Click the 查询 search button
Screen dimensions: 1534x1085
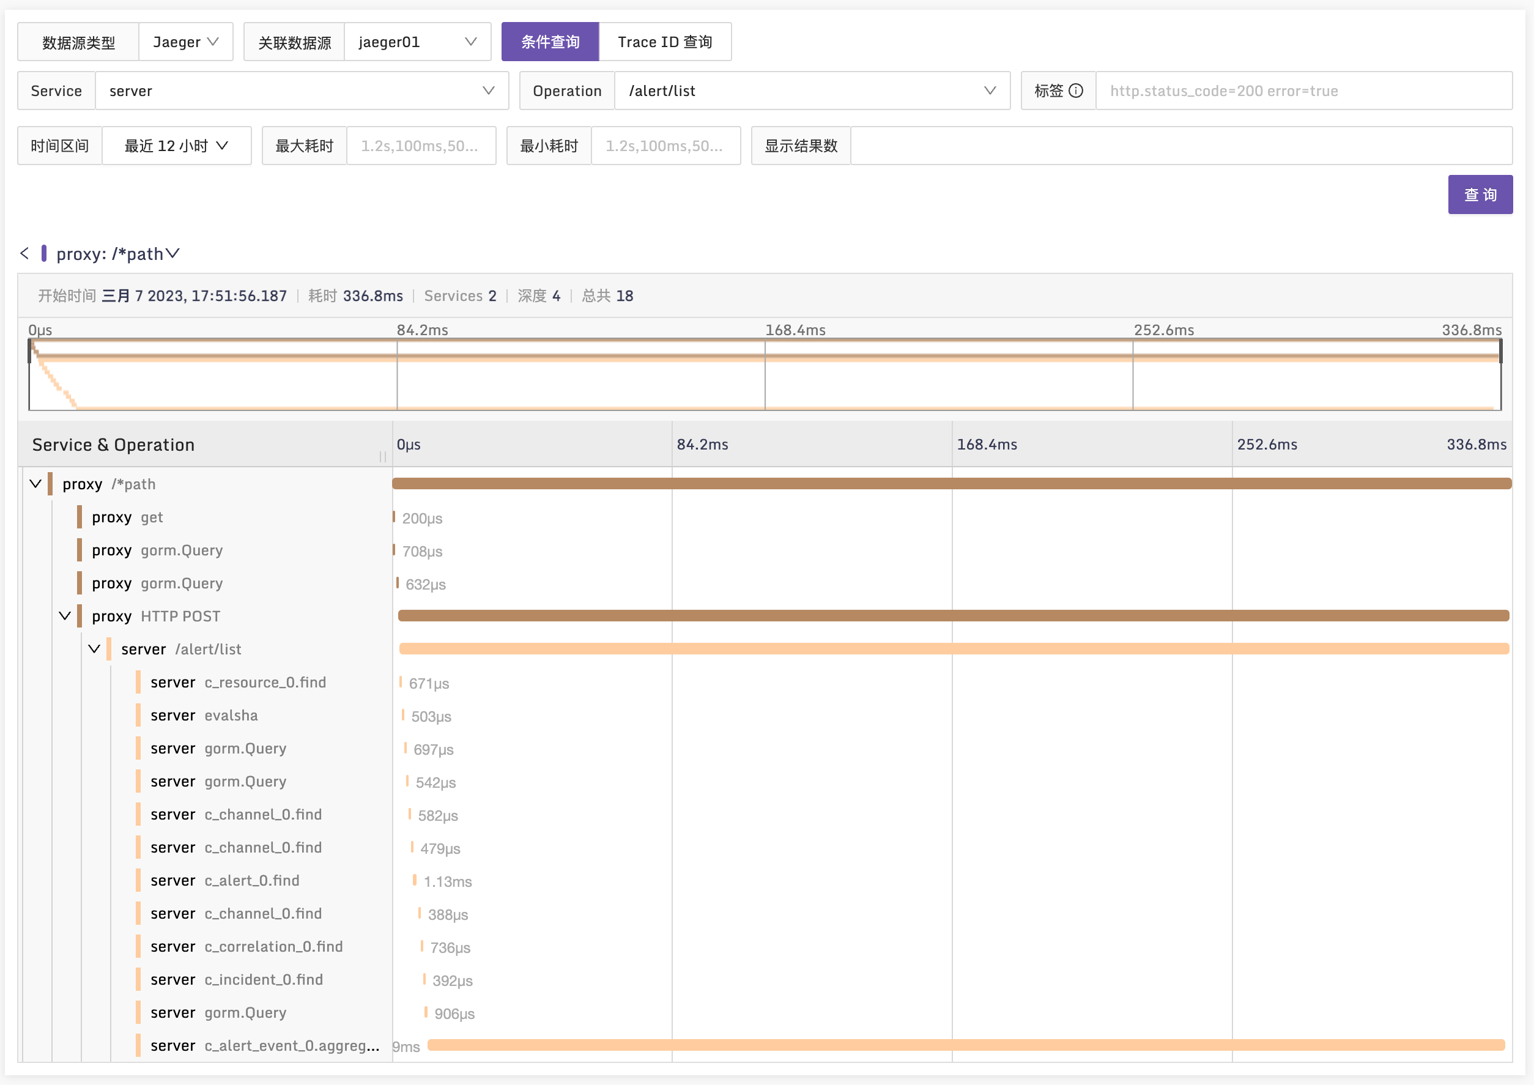pos(1480,194)
